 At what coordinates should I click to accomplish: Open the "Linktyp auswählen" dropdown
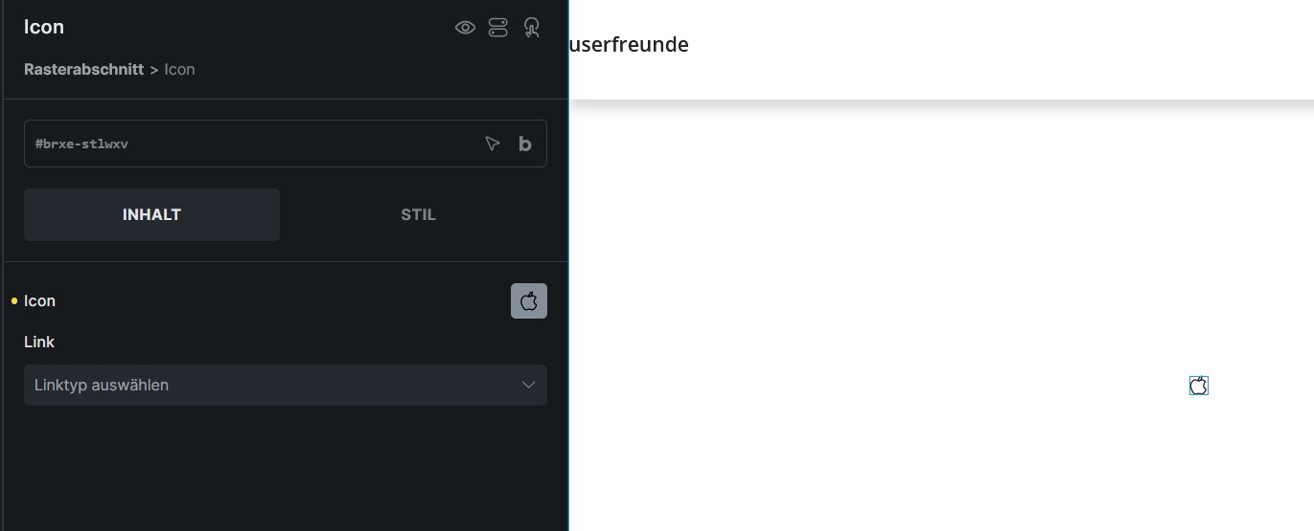pyautogui.click(x=286, y=385)
